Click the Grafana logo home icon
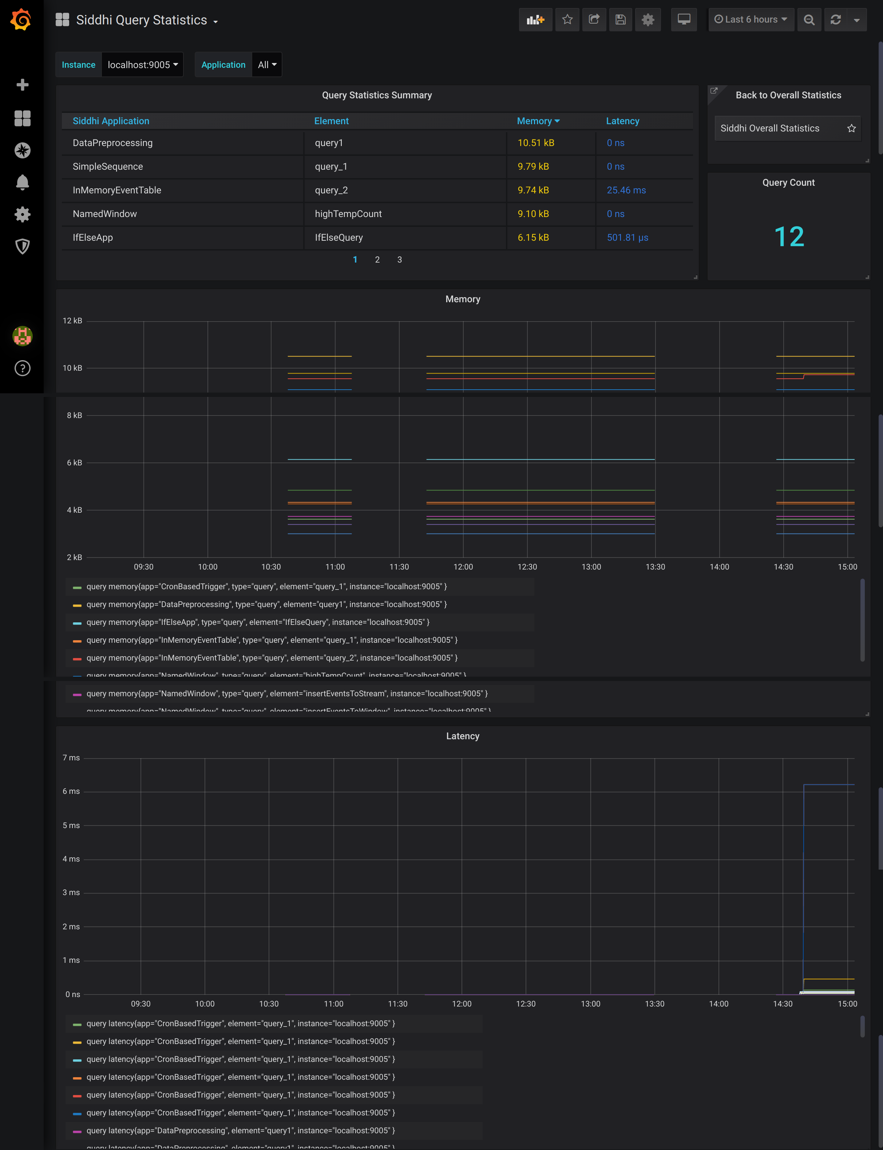This screenshot has height=1150, width=883. (x=21, y=19)
